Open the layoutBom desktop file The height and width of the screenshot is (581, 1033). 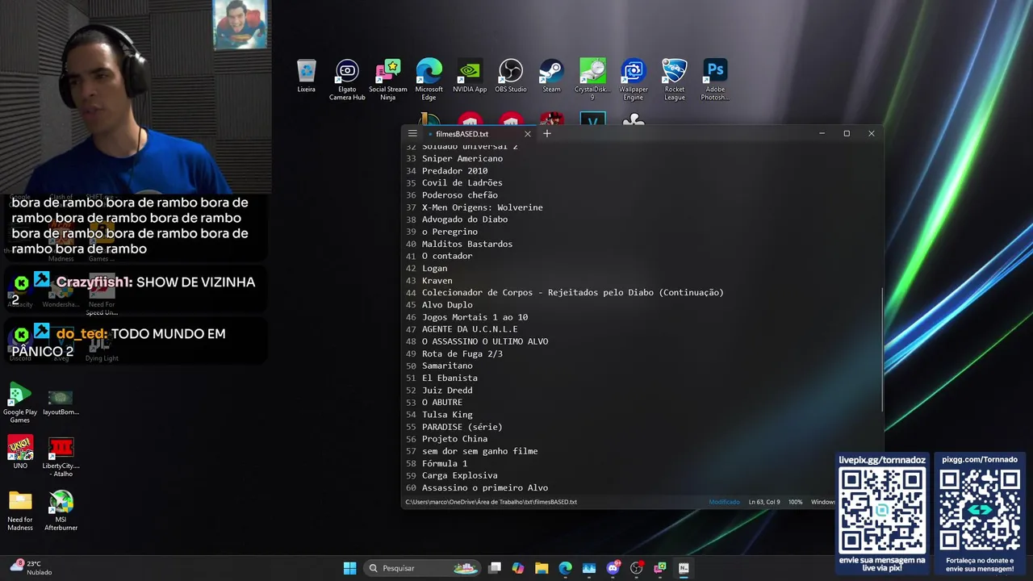point(61,402)
